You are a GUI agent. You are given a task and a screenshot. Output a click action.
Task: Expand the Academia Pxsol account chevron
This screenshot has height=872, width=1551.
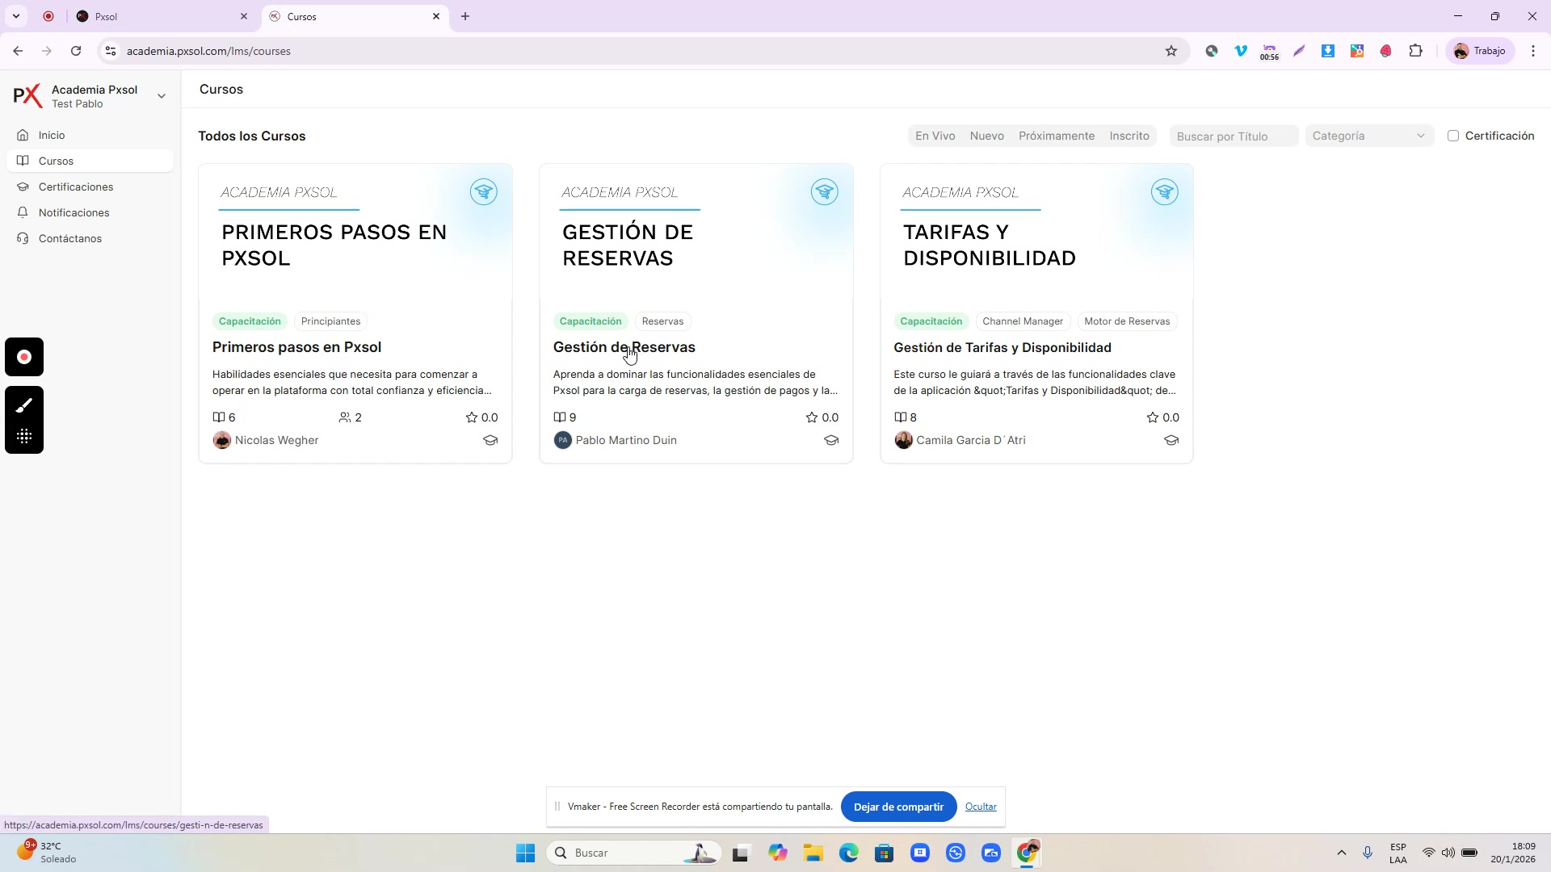(x=162, y=96)
